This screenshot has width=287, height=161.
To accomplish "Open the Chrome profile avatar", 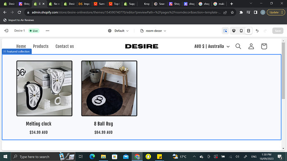I will pos(263,12).
